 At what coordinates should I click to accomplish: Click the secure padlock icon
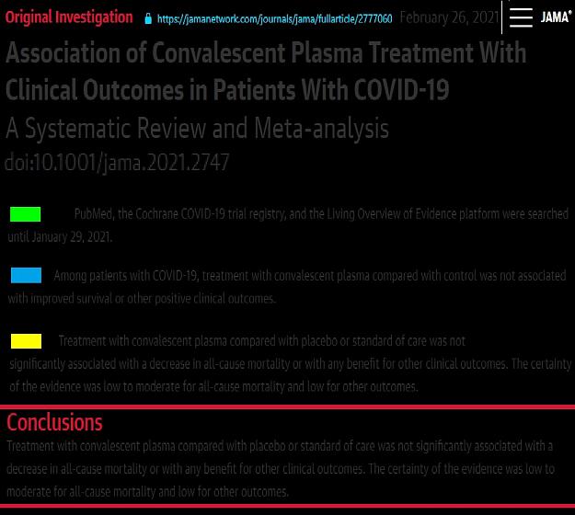(x=148, y=18)
